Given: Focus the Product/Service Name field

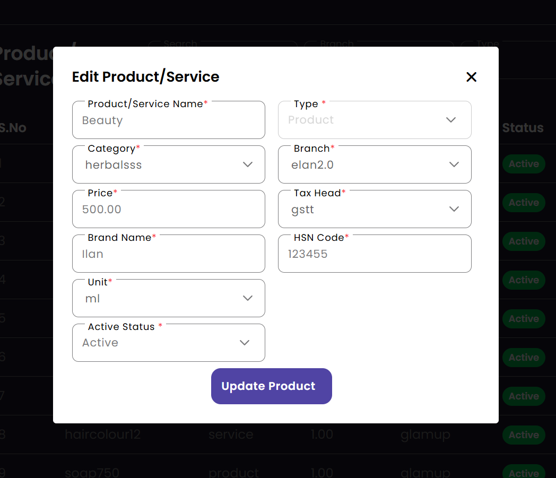Looking at the screenshot, I should point(168,120).
